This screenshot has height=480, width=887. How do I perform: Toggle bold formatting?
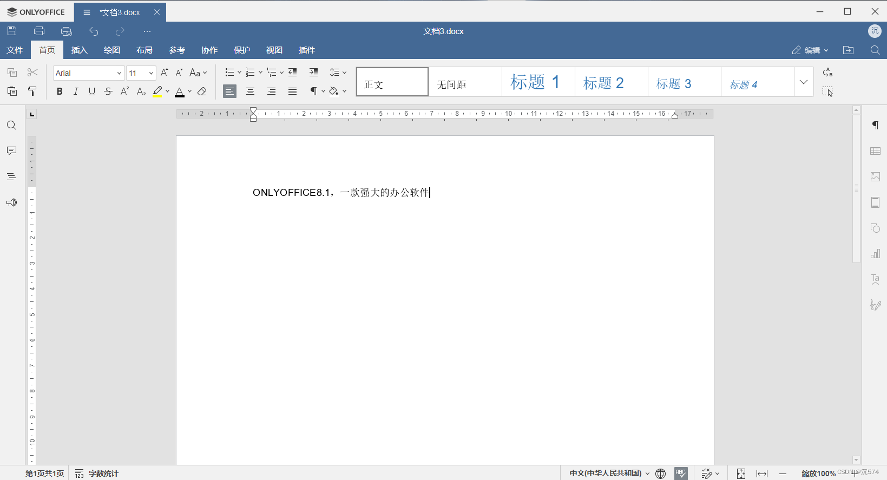click(x=60, y=91)
